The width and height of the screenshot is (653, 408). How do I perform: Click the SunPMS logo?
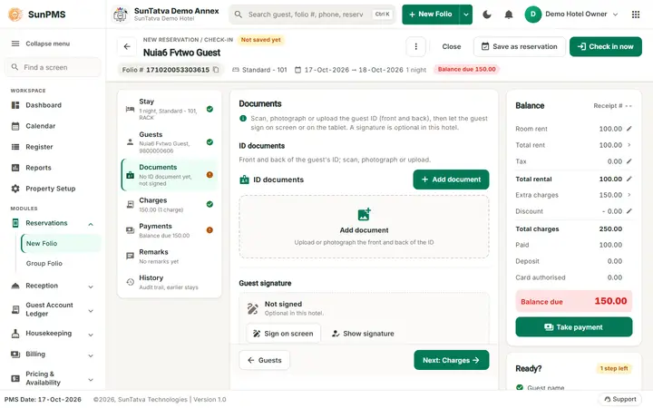15,15
